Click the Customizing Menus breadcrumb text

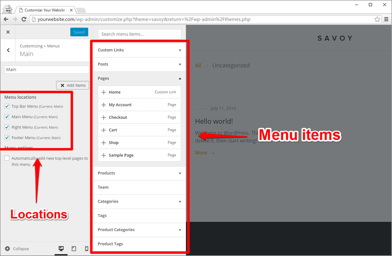coord(40,46)
